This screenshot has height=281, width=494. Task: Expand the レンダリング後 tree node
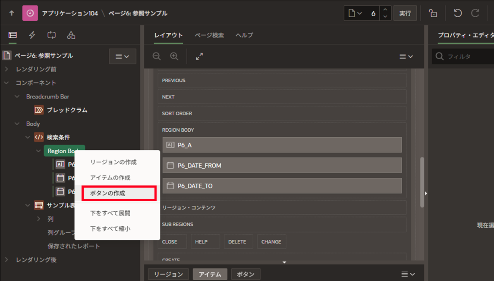pos(6,260)
